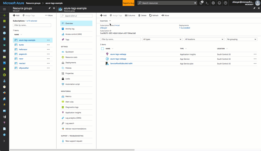Click the Report a bug button

(128, 3)
